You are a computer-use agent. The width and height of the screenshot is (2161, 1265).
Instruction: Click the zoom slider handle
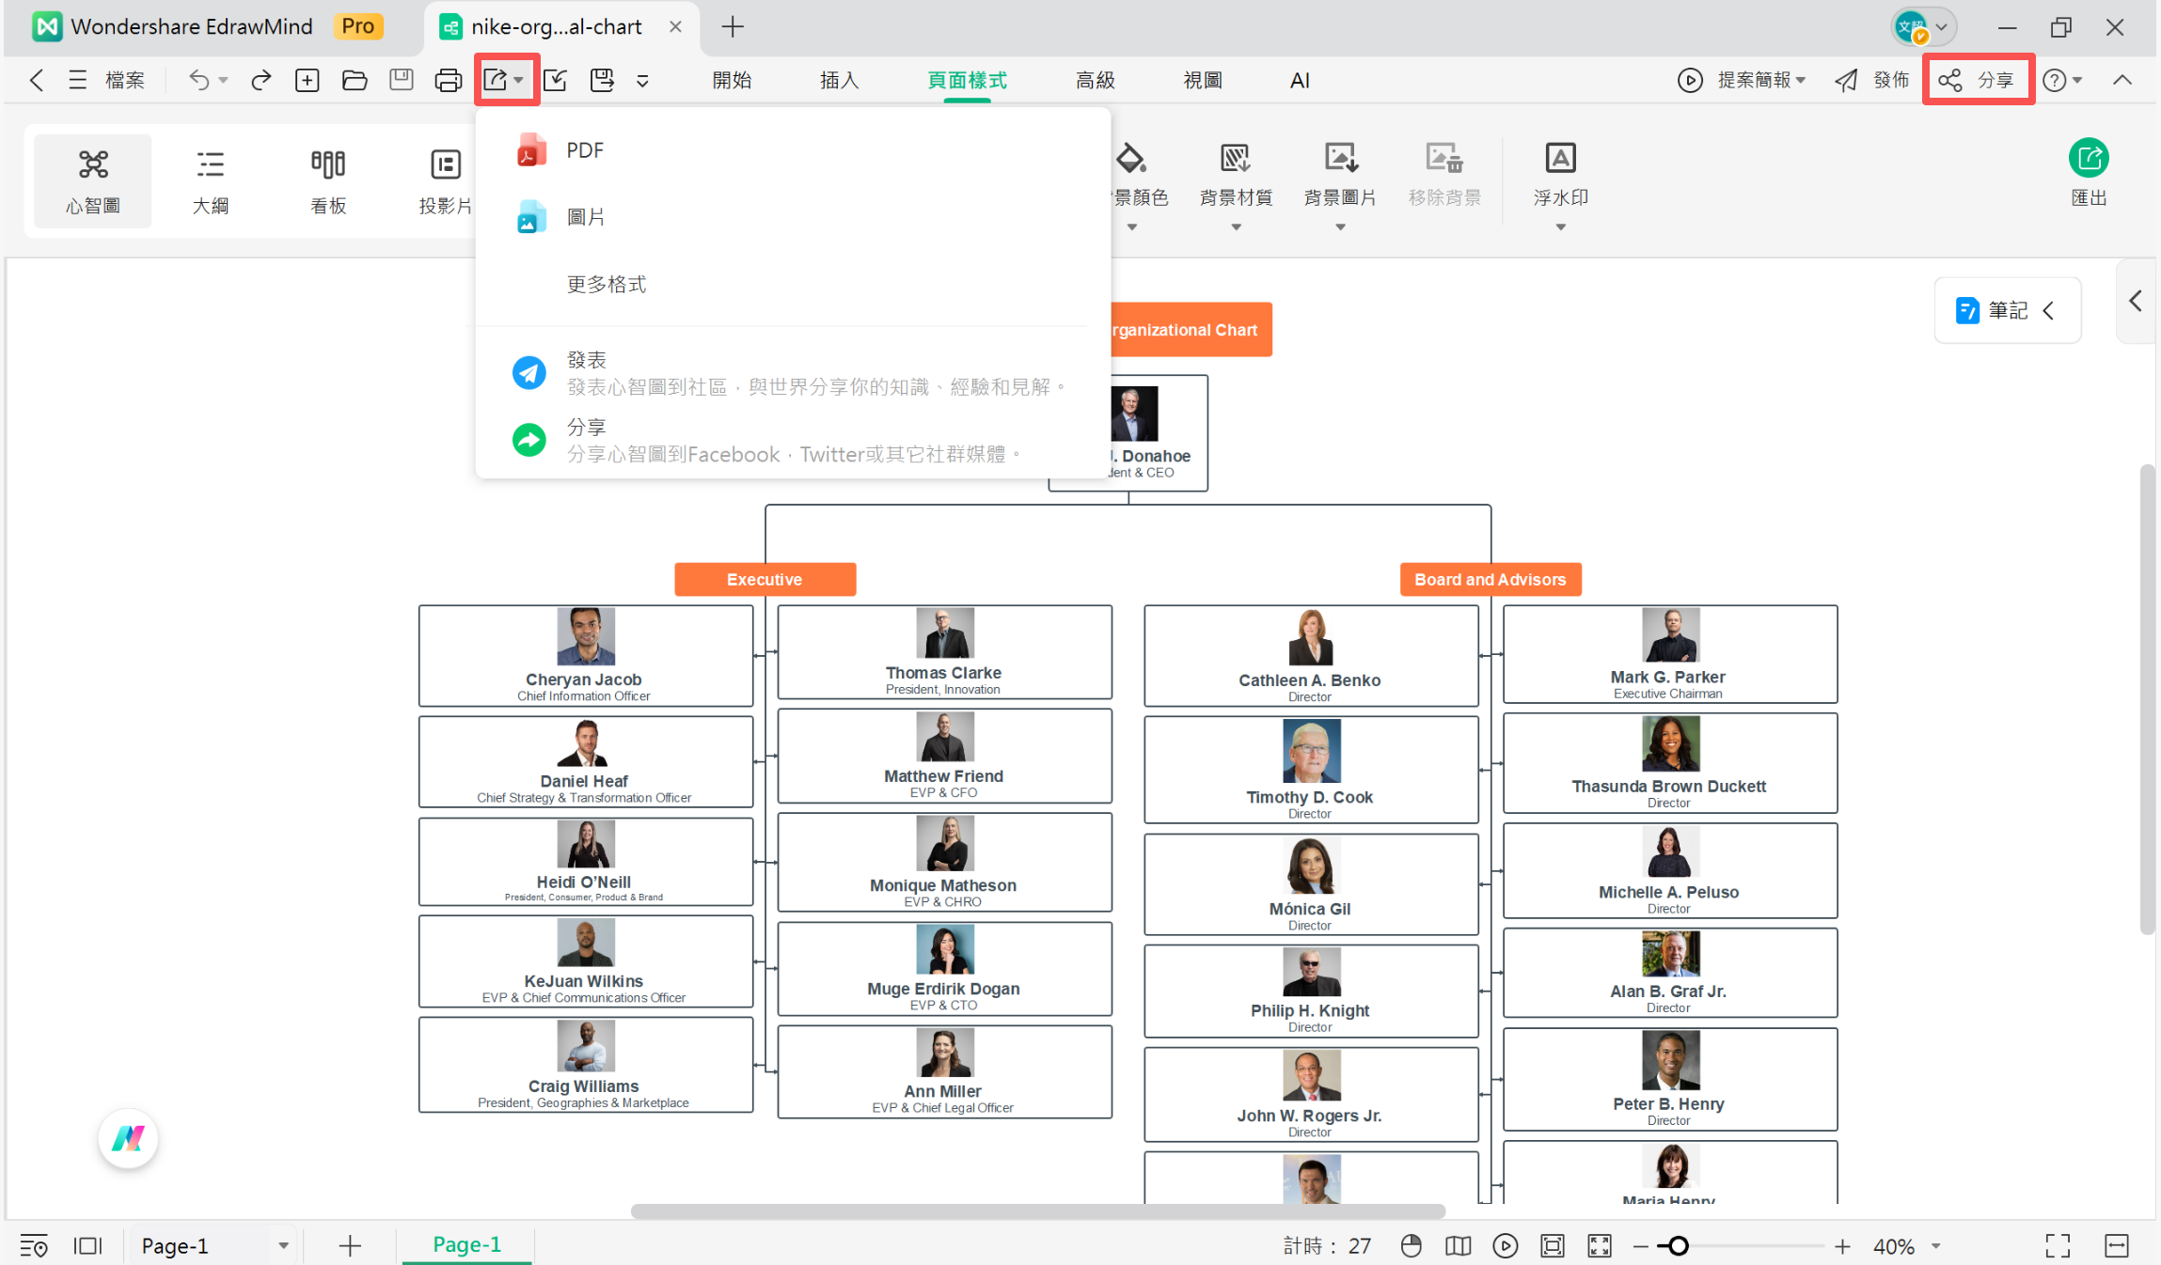[1679, 1246]
